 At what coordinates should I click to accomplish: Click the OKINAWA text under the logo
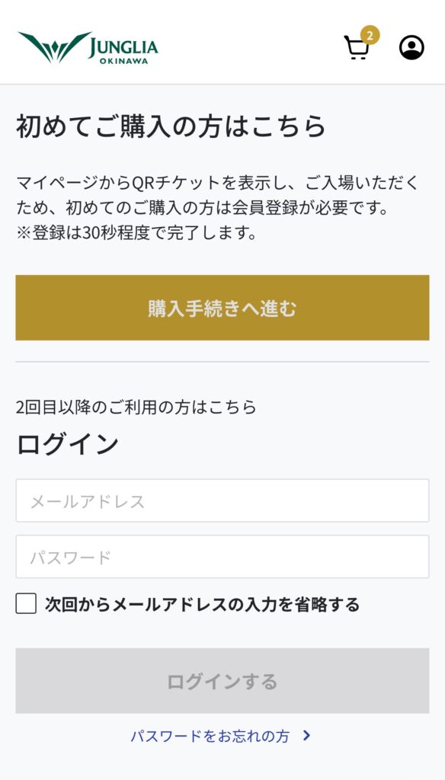coord(124,61)
